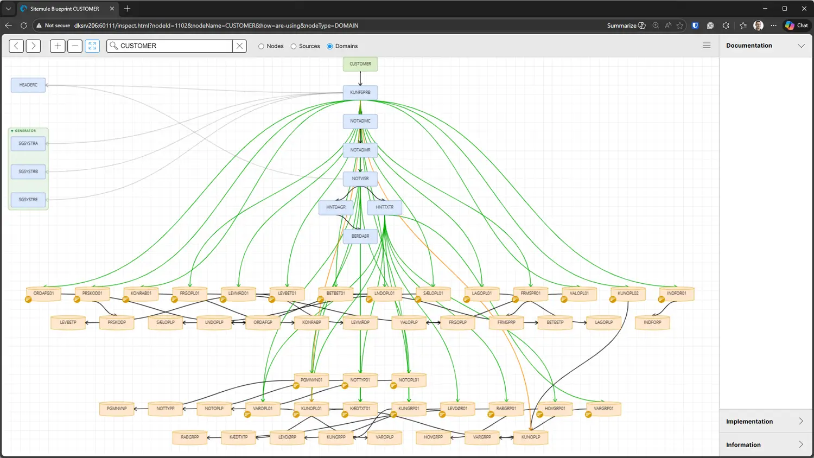Select the HEADERC node

click(x=28, y=85)
